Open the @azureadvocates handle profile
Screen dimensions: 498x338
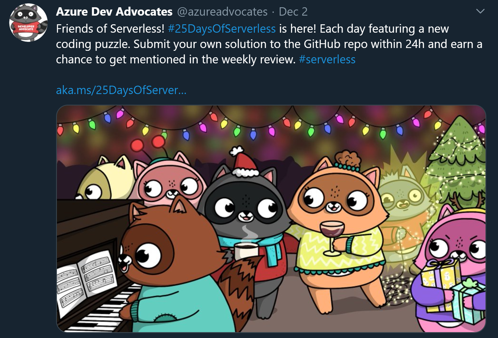coord(222,12)
